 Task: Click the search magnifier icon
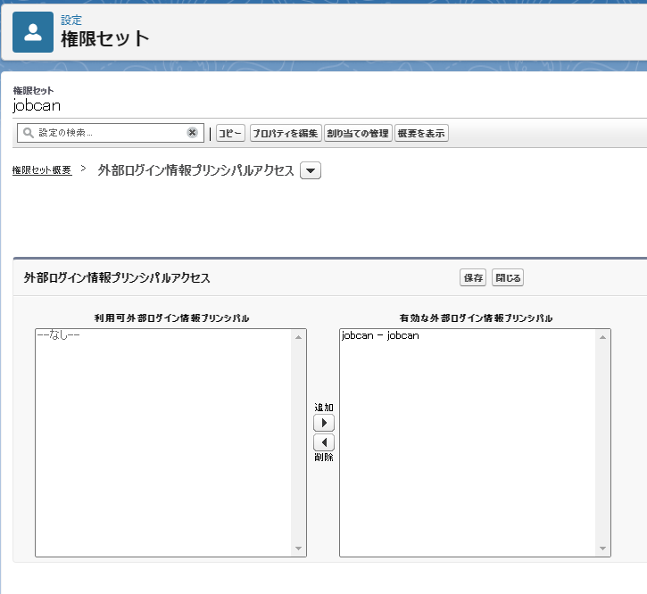pyautogui.click(x=28, y=133)
